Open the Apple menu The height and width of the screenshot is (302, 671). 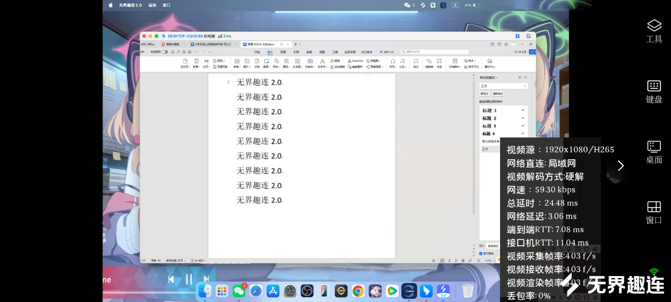111,5
